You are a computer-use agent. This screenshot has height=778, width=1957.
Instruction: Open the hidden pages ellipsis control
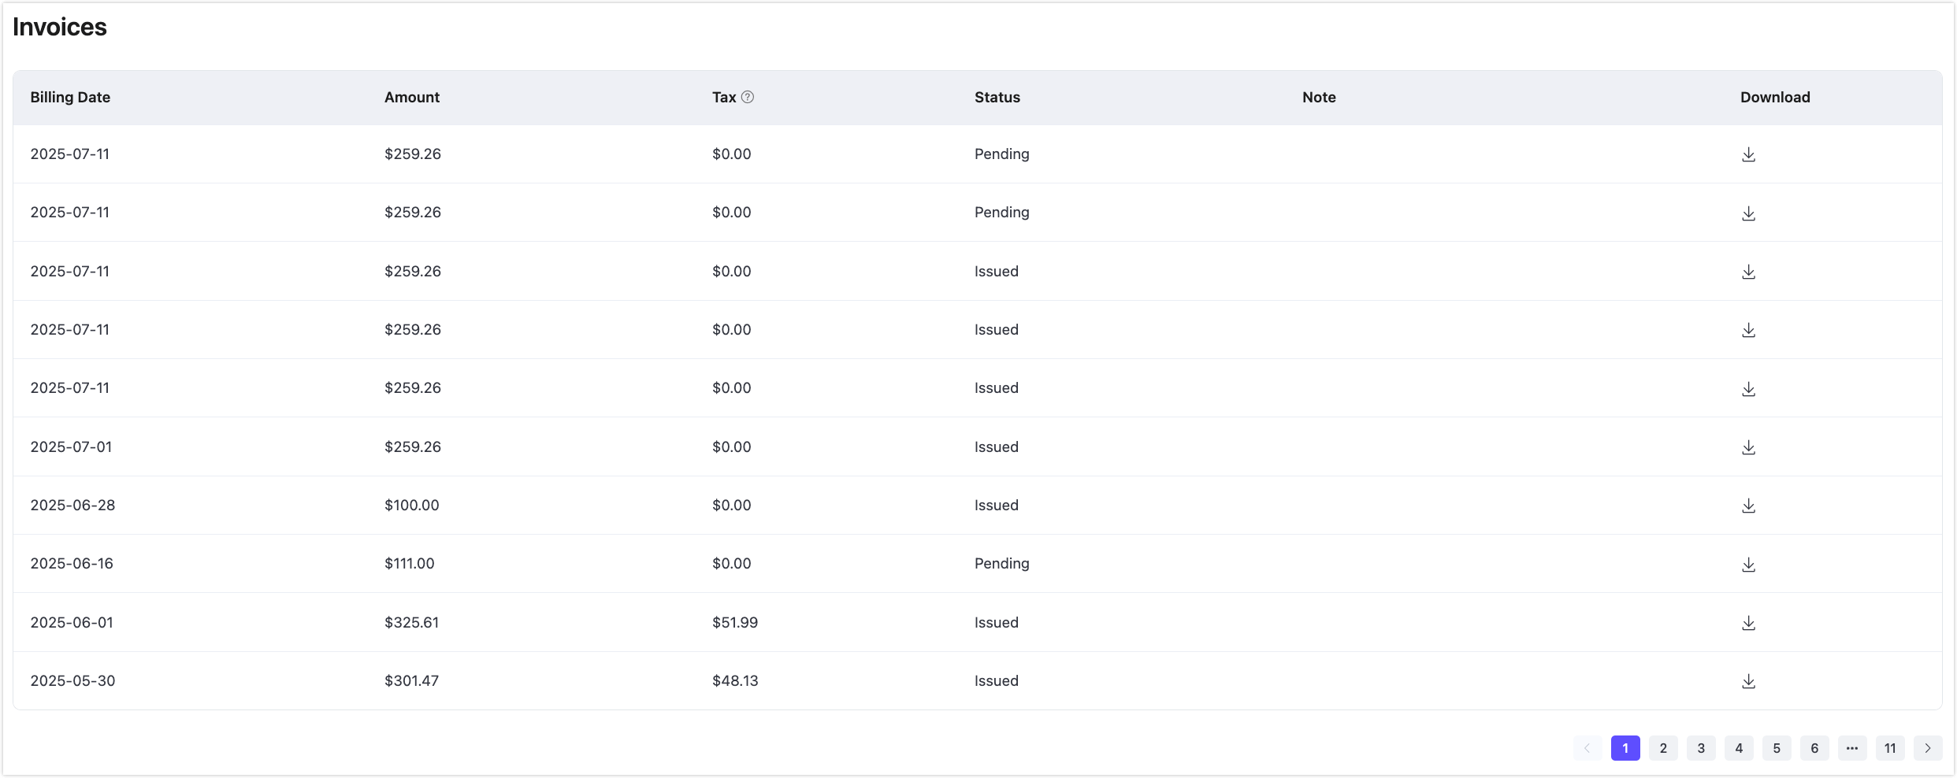pyautogui.click(x=1852, y=748)
